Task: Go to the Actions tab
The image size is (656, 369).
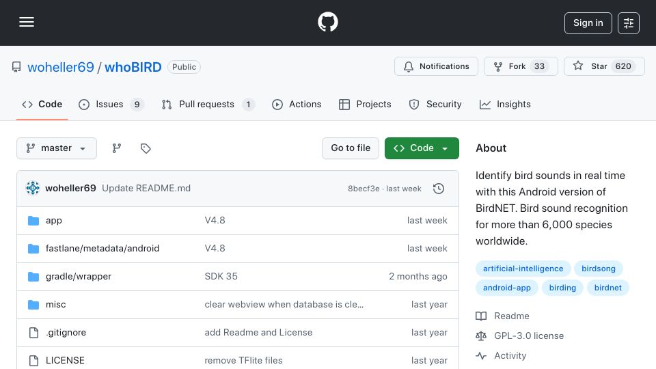Action: point(296,104)
